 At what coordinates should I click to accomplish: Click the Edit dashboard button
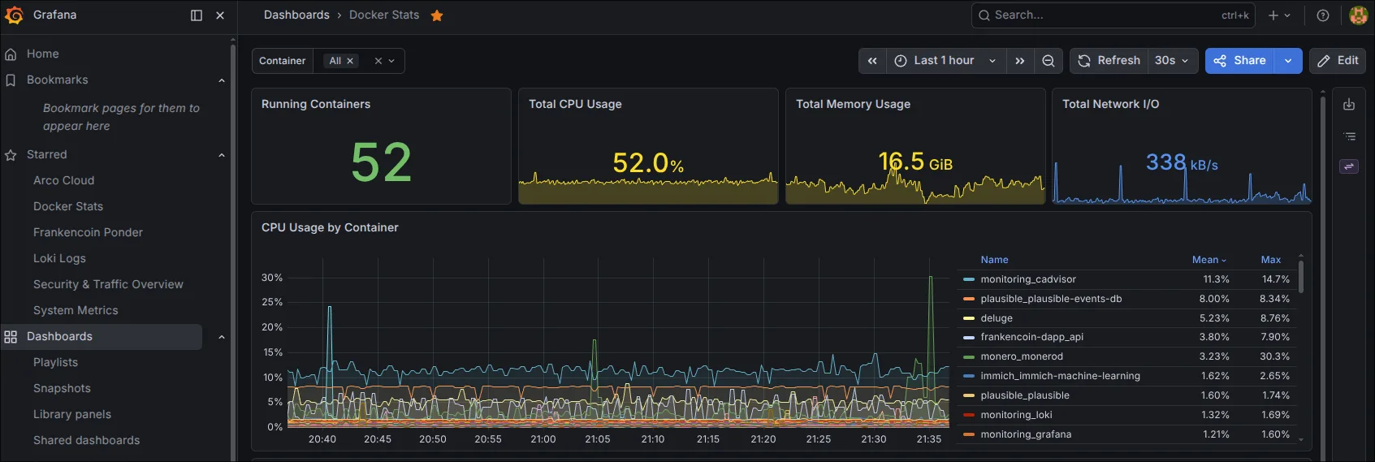[x=1338, y=61]
